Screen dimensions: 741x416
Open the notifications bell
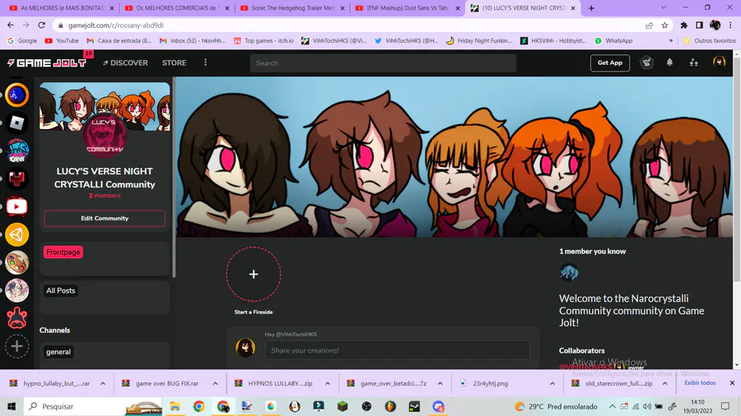(669, 62)
